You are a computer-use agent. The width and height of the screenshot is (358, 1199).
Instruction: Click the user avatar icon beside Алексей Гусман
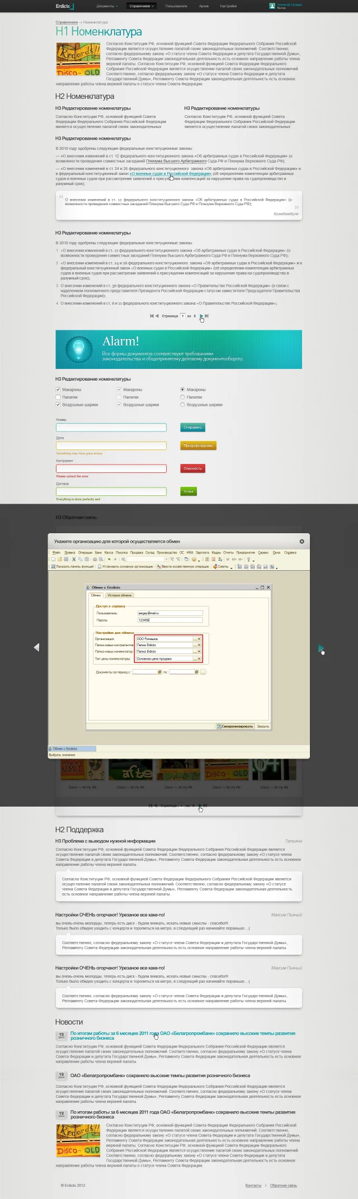pos(272,6)
